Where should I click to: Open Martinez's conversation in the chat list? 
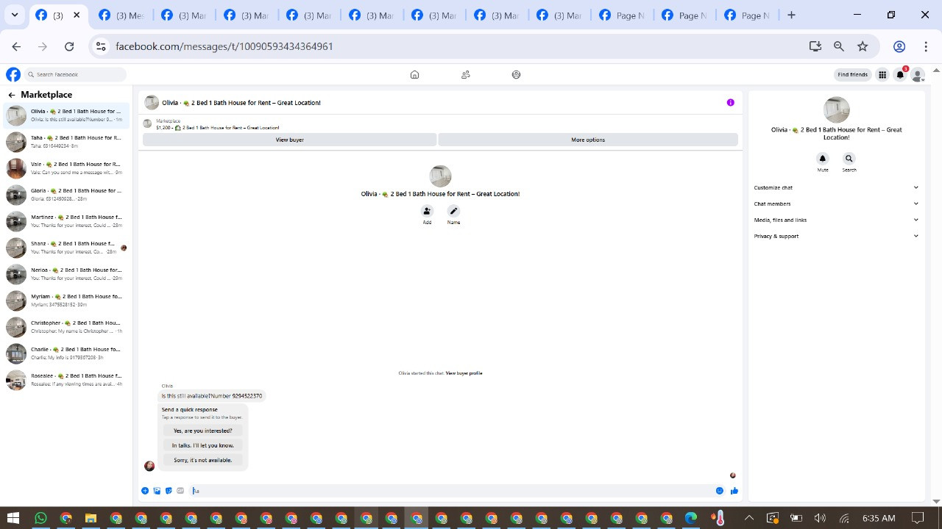click(66, 221)
